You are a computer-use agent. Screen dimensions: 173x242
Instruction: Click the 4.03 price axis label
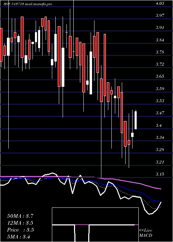coord(160,3)
